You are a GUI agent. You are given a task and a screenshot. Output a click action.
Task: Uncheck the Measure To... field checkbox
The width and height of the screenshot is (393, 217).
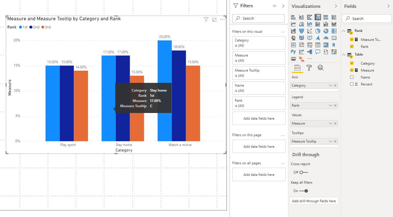pos(352,39)
